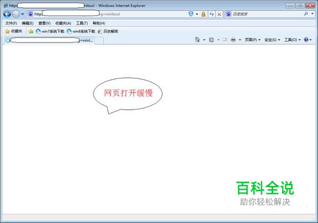The height and width of the screenshot is (223, 318).
Task: Click the red Stop loading icon
Action: [x=219, y=14]
